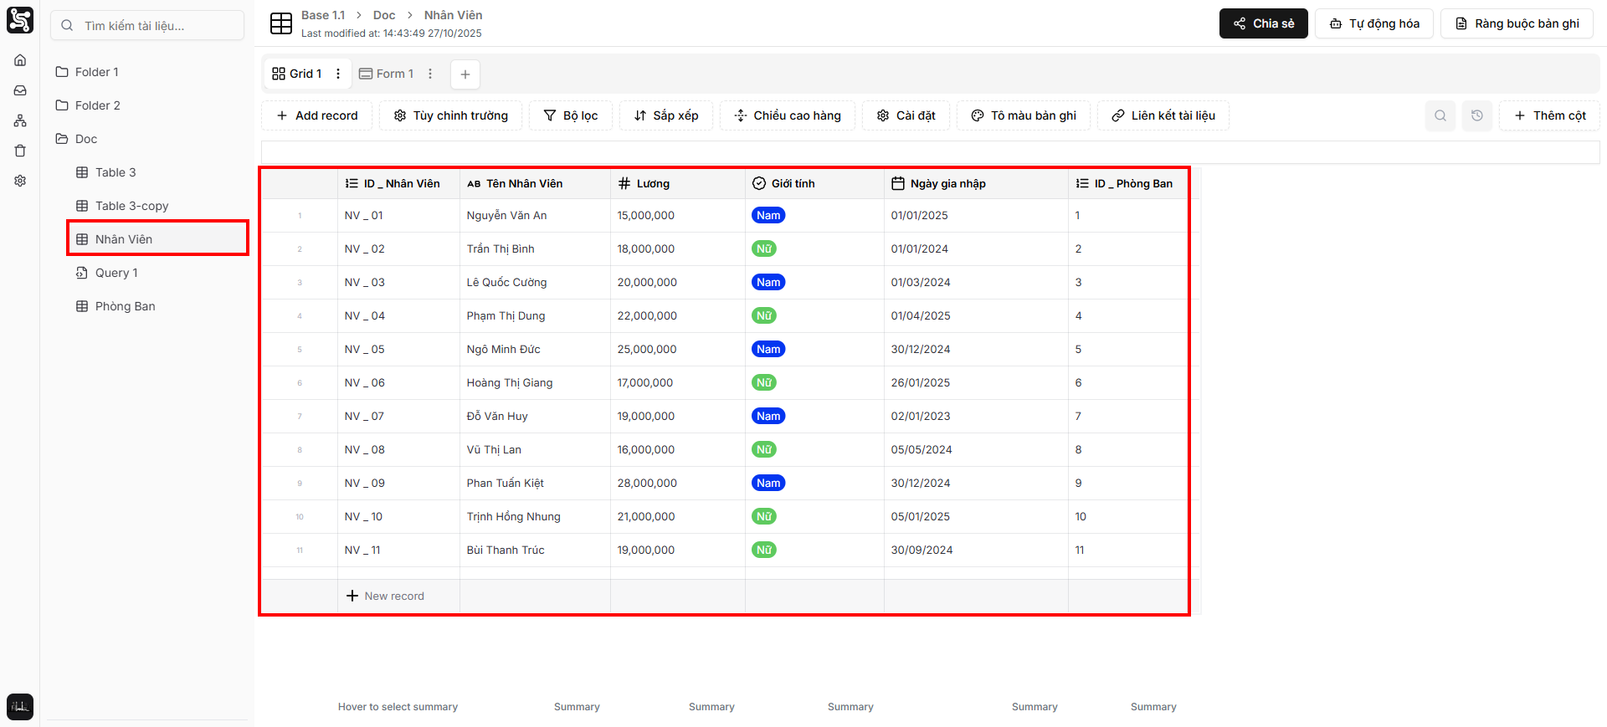Screen dimensions: 1607x727
Task: Open the inbox icon in sidebar
Action: [x=20, y=90]
